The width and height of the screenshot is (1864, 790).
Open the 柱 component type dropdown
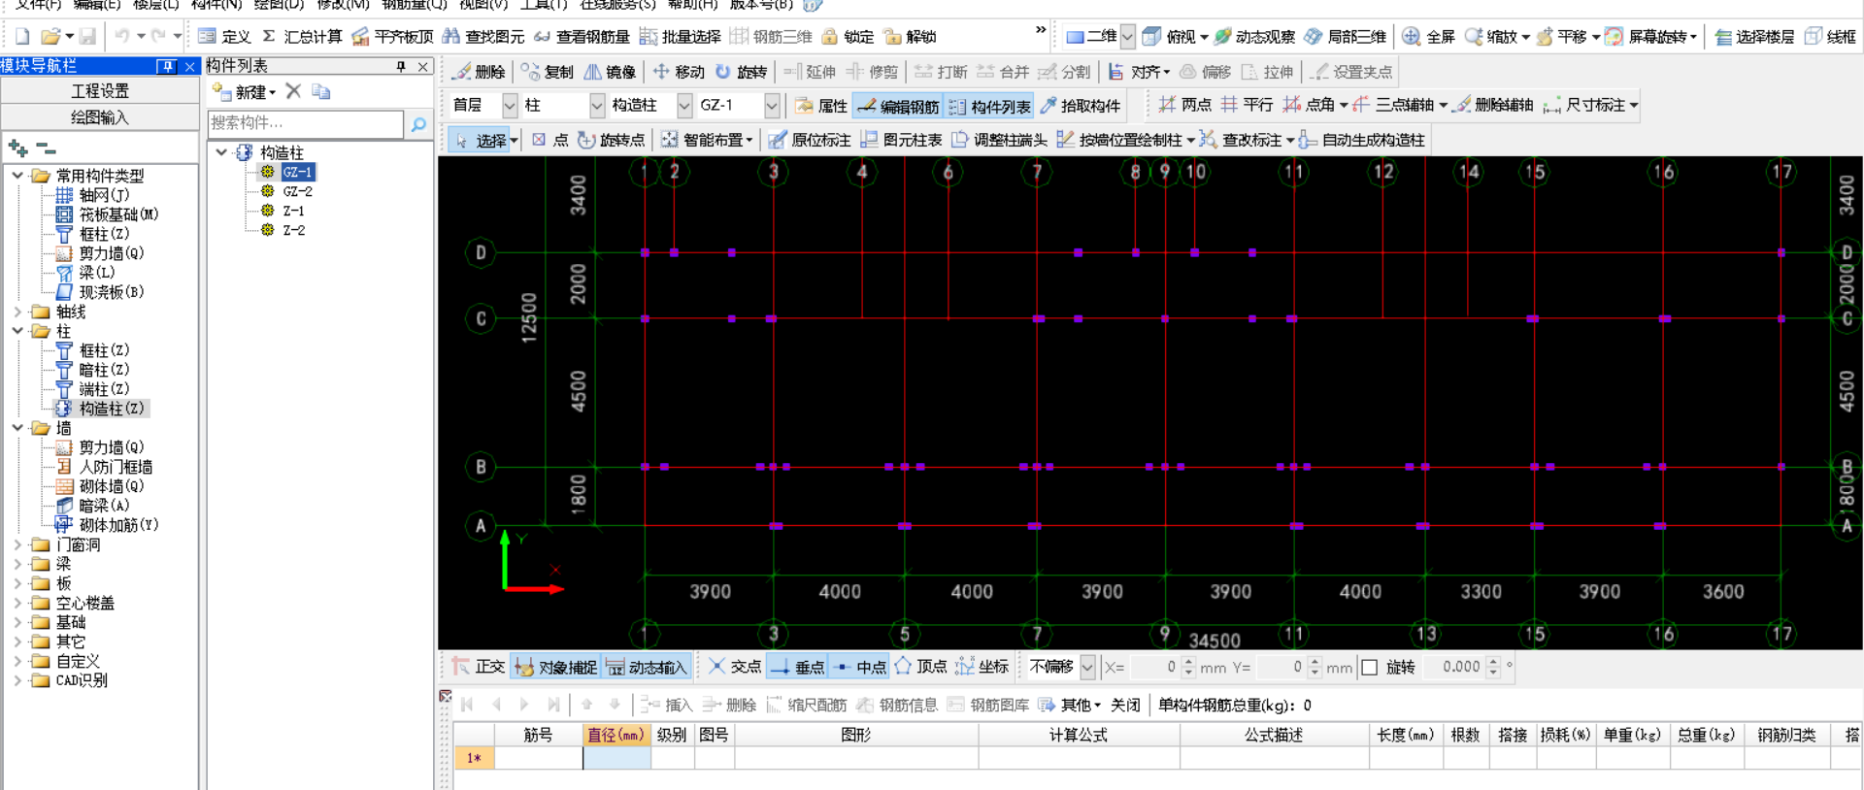click(597, 105)
